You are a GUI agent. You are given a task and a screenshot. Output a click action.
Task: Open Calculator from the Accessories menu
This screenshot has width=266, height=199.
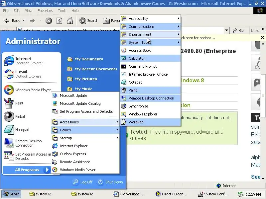(x=150, y=58)
